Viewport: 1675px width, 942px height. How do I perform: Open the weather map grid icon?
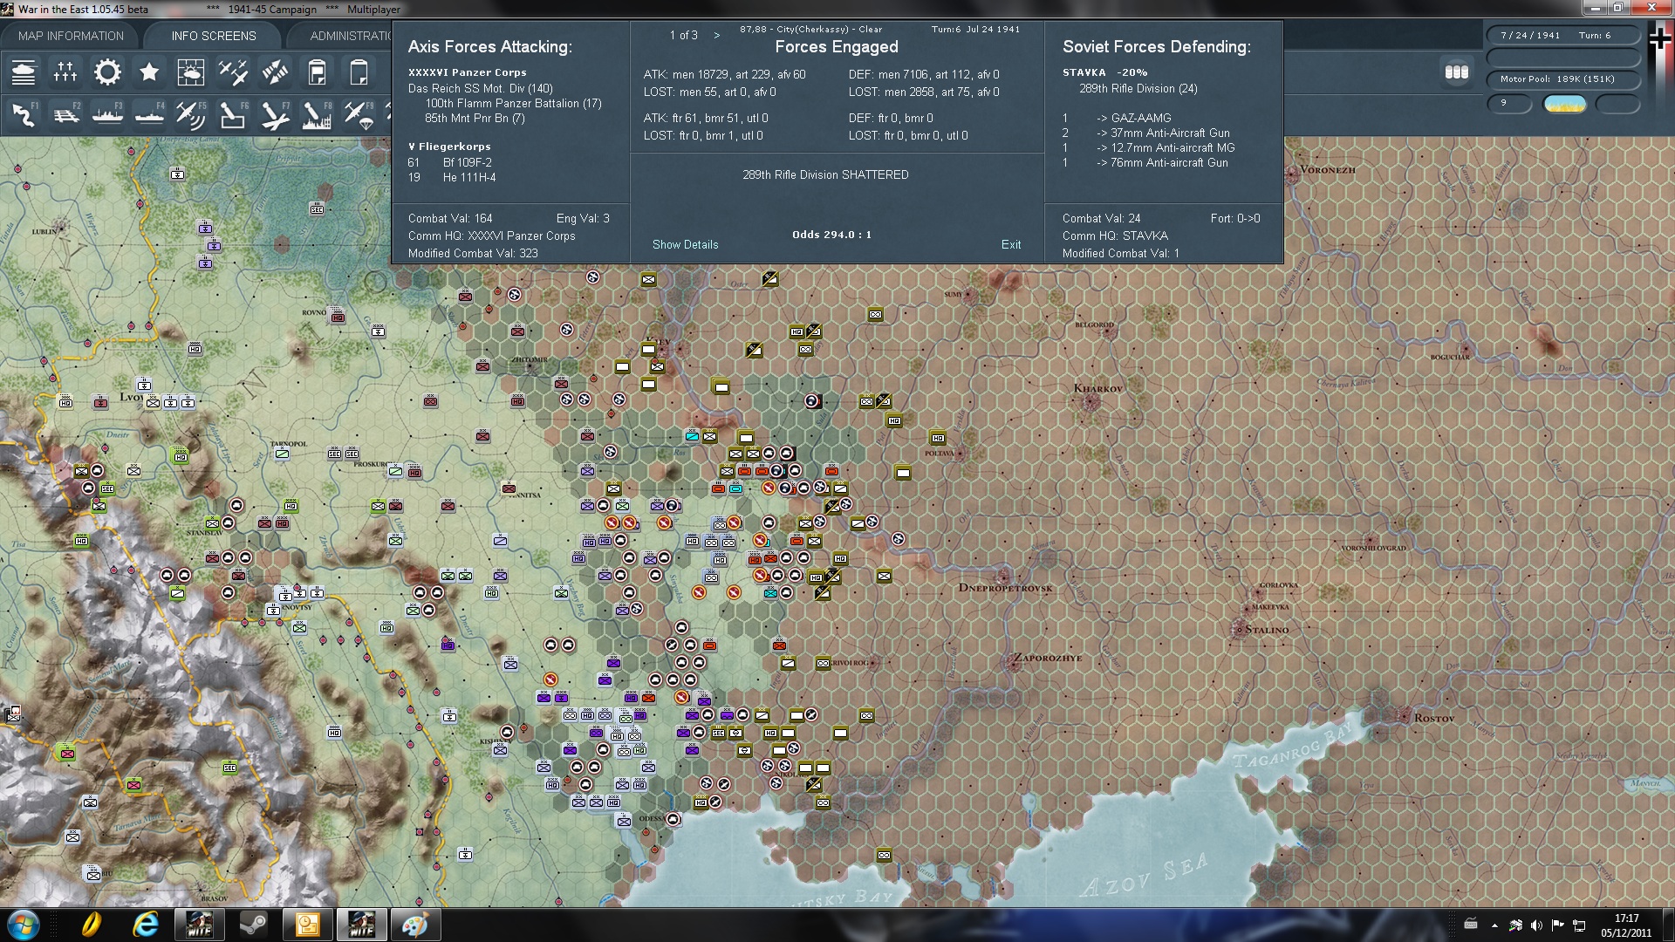(191, 72)
